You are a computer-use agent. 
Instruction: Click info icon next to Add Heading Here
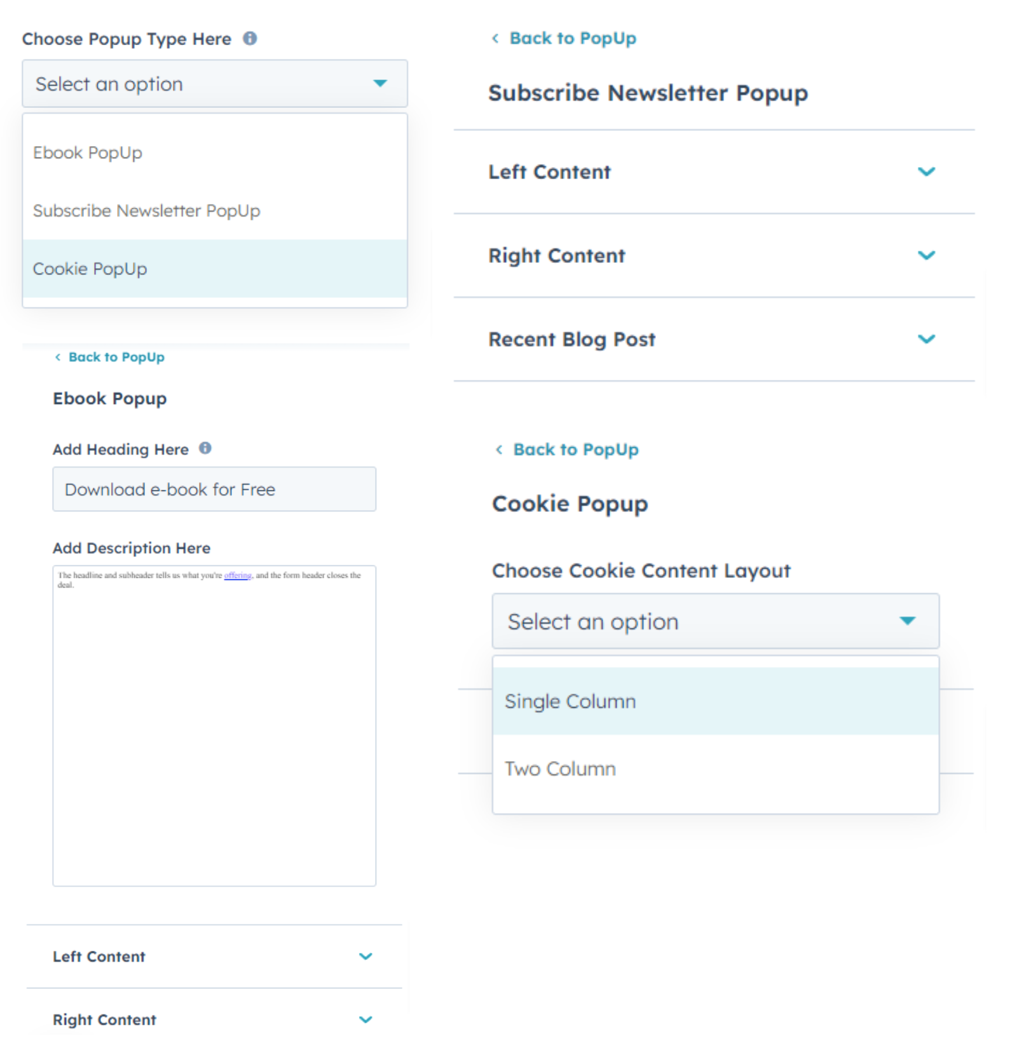[x=205, y=448]
